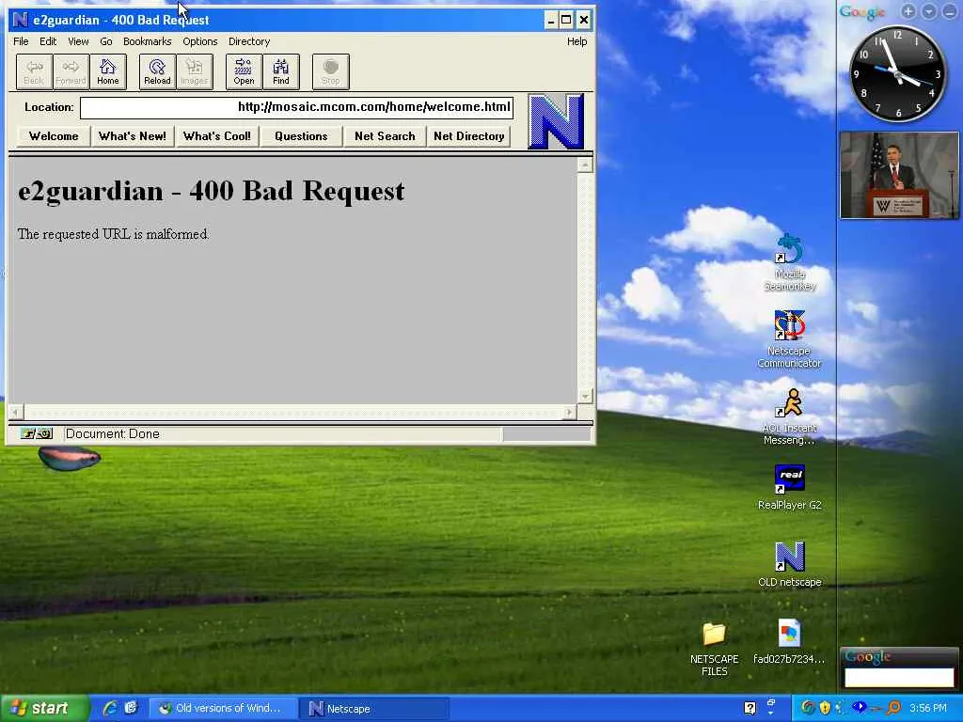Click the second quick launch icon beside Internet Explorer
The width and height of the screenshot is (963, 722).
point(131,708)
